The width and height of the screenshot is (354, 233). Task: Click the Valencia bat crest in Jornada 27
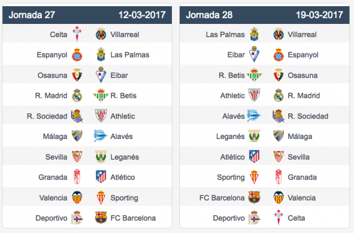[x=77, y=198]
